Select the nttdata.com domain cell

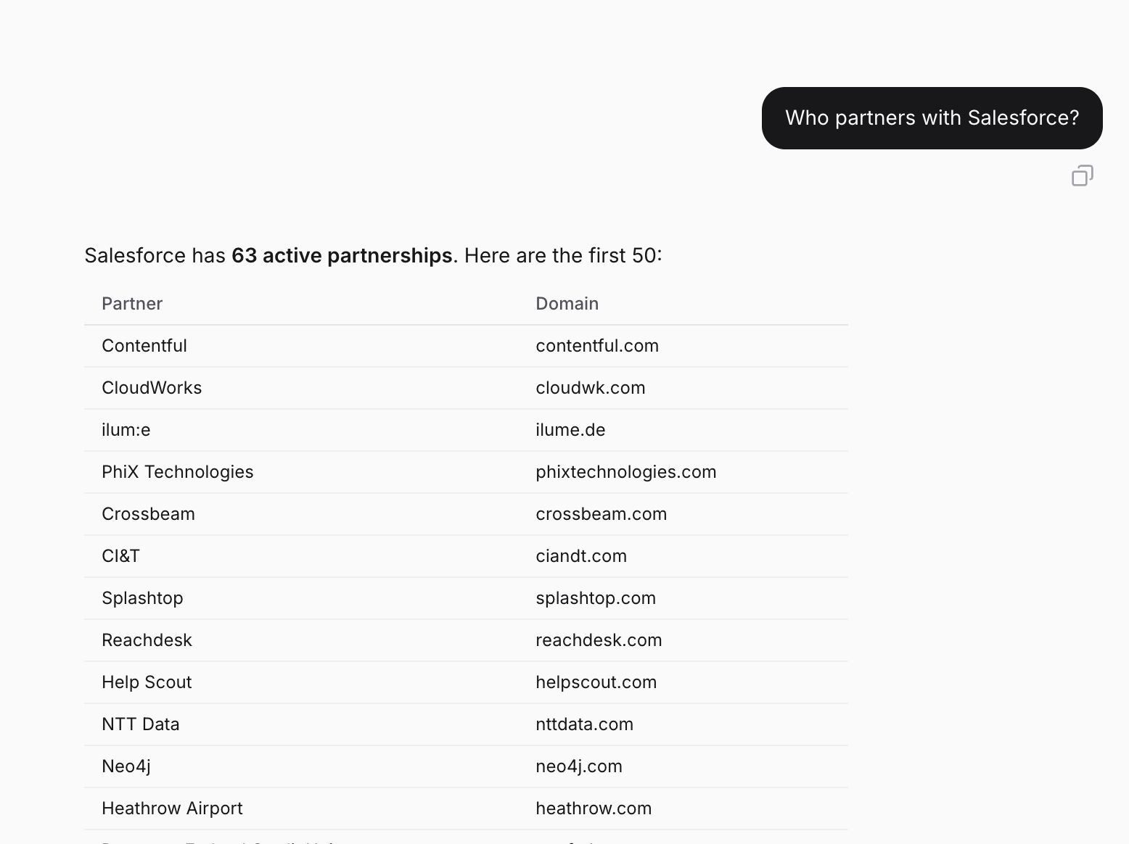[x=584, y=724]
